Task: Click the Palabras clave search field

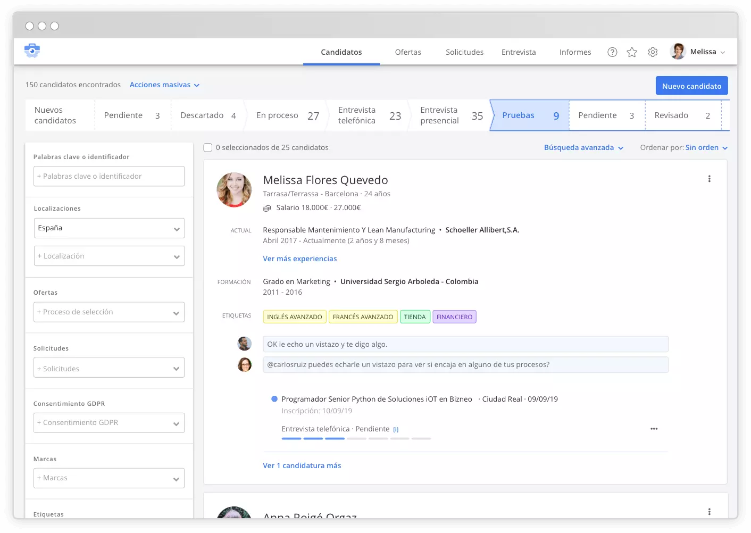Action: (109, 176)
